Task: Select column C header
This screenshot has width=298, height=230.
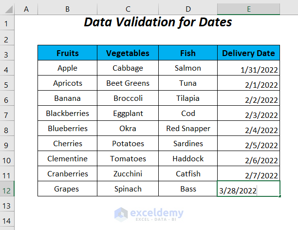Action: pos(128,9)
